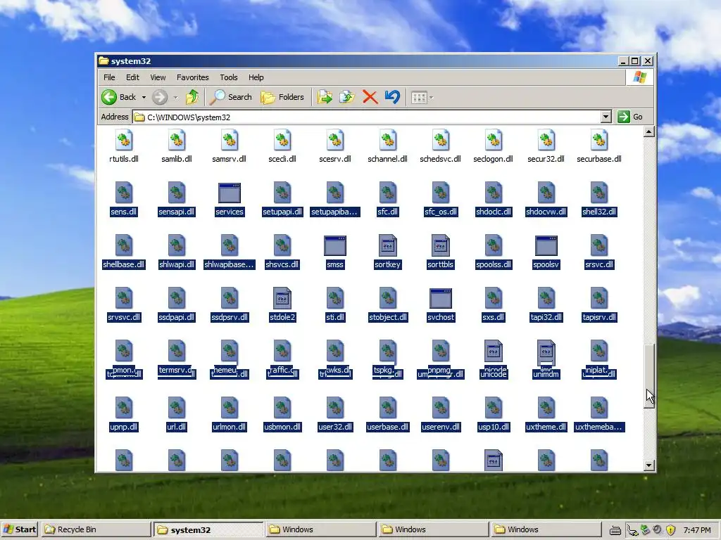Select the securbase.dll file icon
721x540 pixels.
tap(599, 140)
